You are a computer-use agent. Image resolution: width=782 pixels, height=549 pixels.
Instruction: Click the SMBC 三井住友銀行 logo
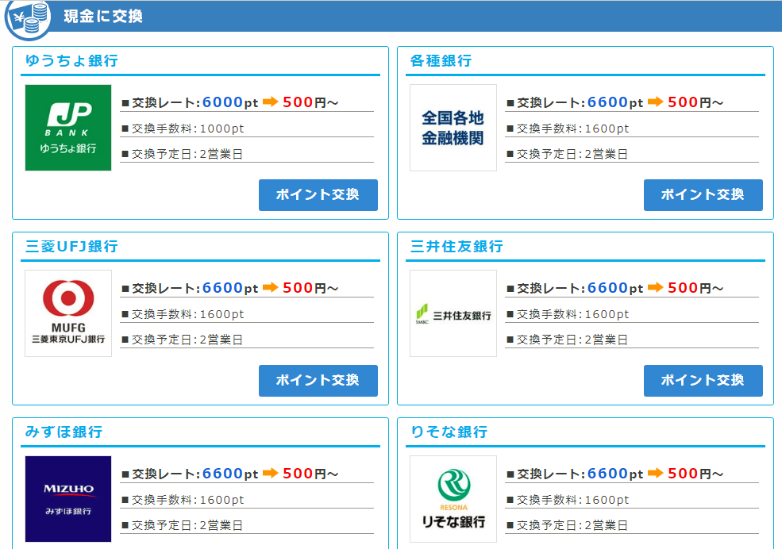[453, 313]
